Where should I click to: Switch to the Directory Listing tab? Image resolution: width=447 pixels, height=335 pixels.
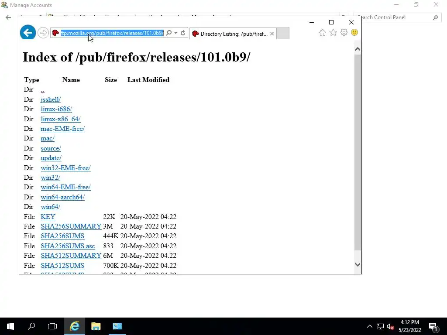click(233, 34)
